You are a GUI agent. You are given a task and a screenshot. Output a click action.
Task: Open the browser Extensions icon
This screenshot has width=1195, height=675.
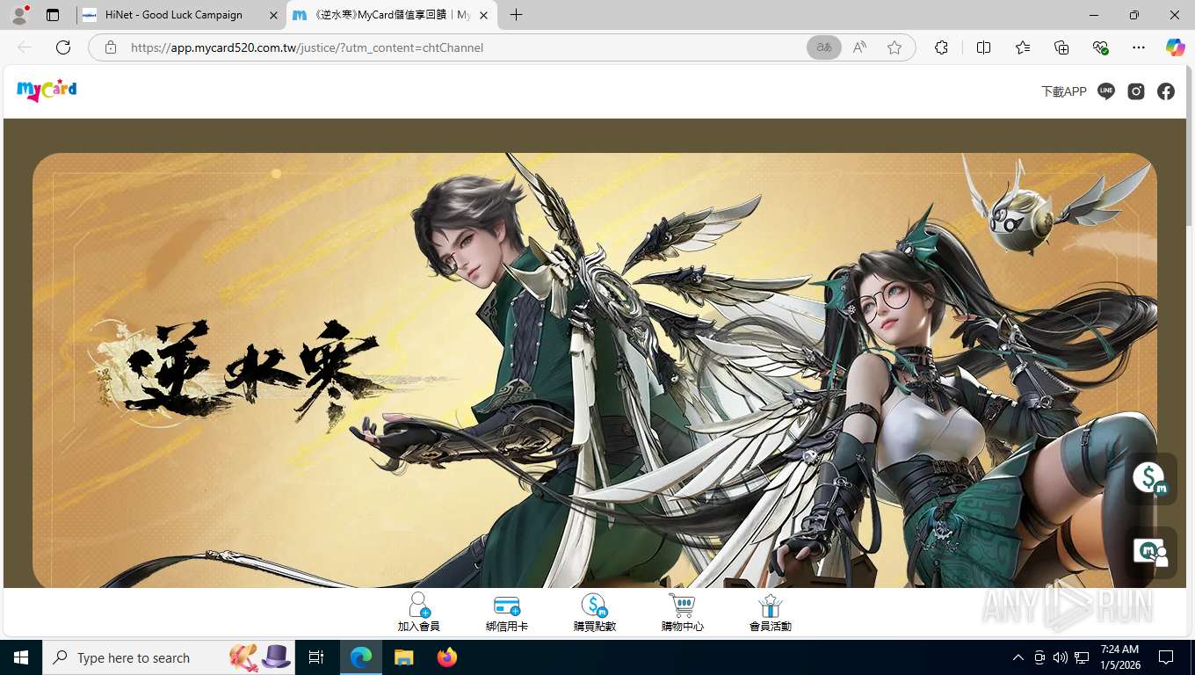coord(941,47)
